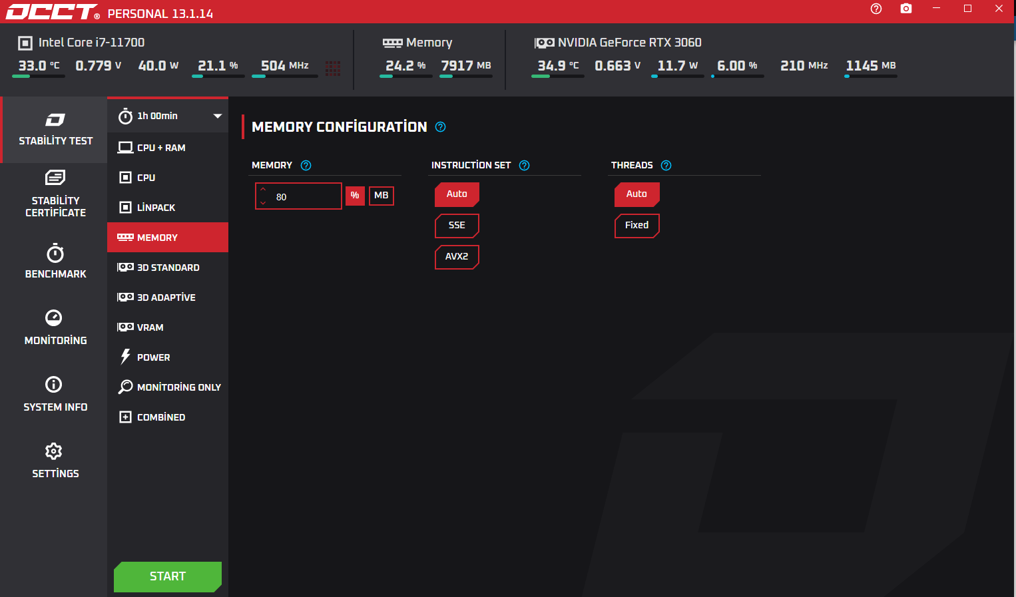Screen dimensions: 1016x597
Task: Click the memory usage 24.2 % reading
Action: (405, 66)
